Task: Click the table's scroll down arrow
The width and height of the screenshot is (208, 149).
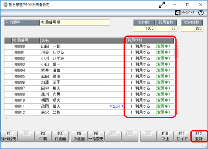Action: (177, 113)
